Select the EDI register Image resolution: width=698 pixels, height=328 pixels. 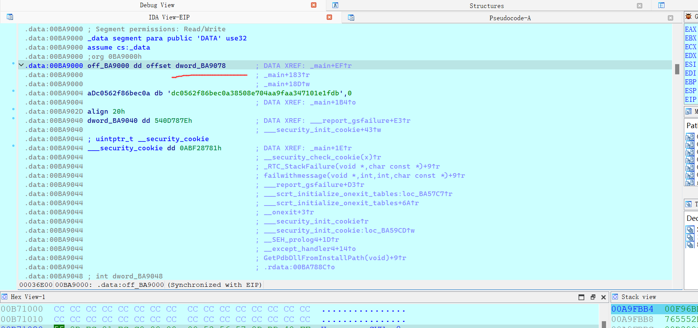click(691, 73)
